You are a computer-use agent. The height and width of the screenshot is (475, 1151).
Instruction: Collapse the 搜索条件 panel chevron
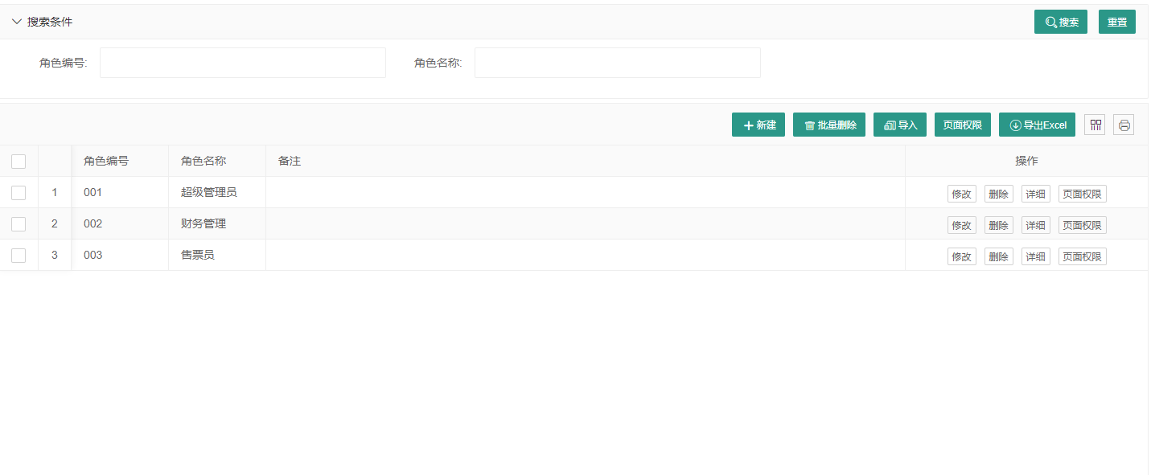(17, 21)
